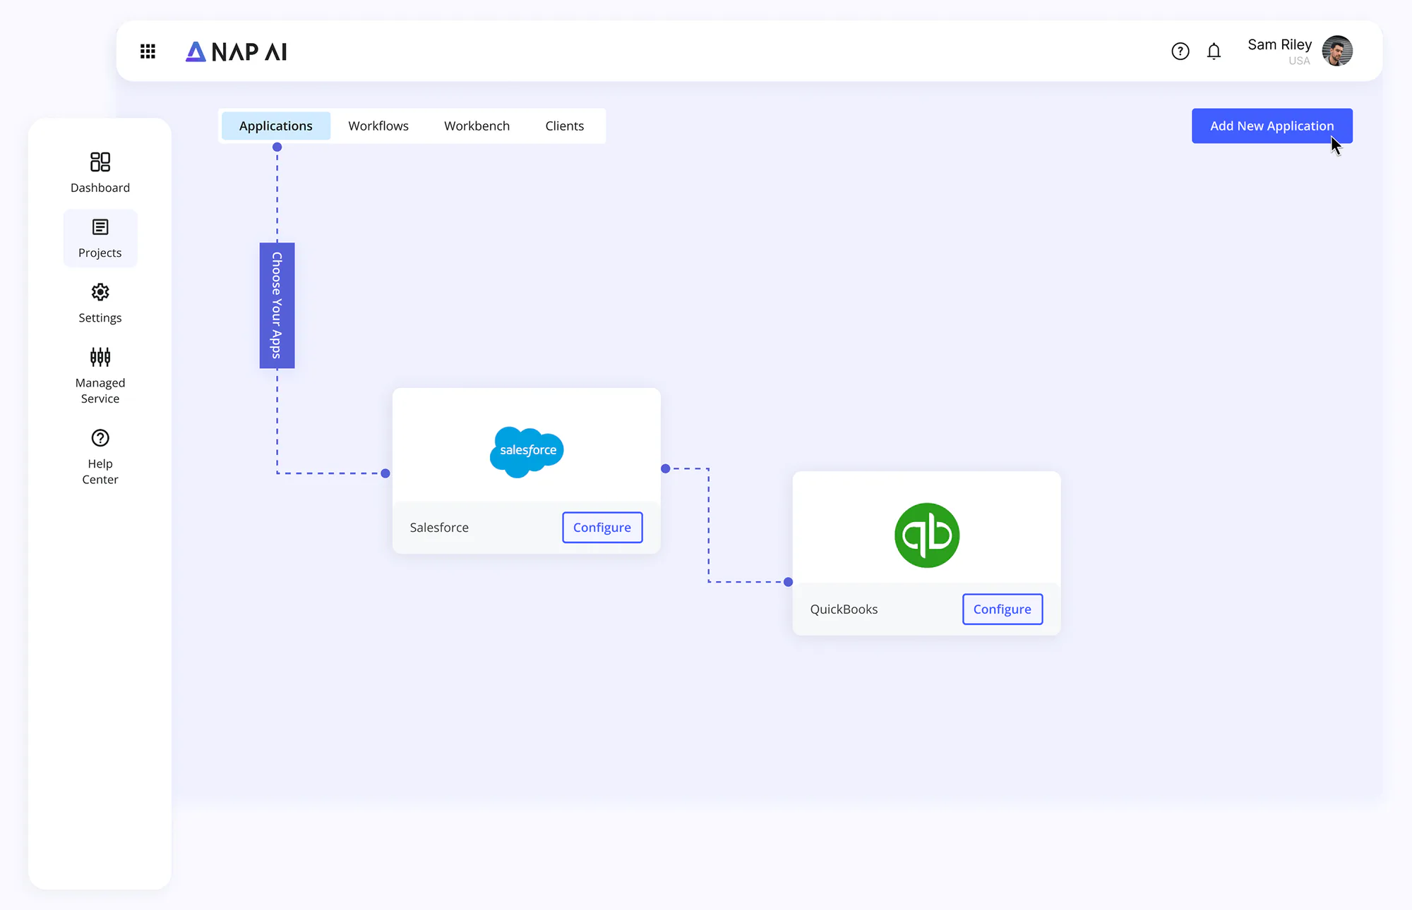The width and height of the screenshot is (1412, 910).
Task: Open Settings gear in sidebar
Action: 100,303
